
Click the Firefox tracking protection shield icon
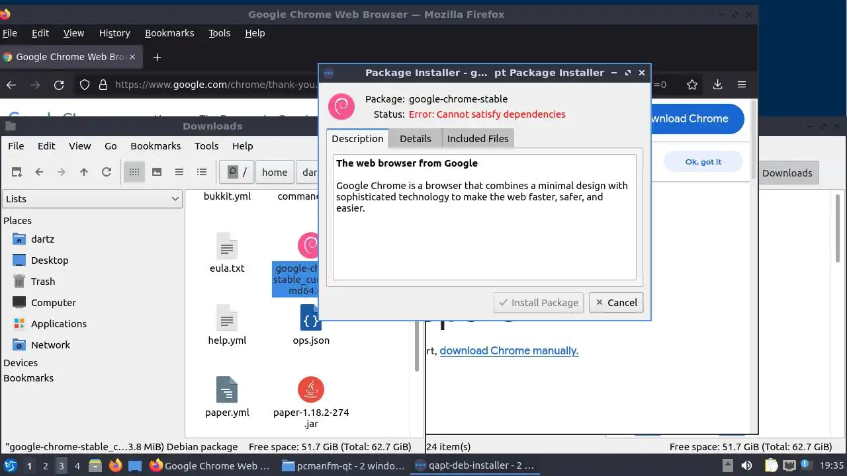click(84, 85)
